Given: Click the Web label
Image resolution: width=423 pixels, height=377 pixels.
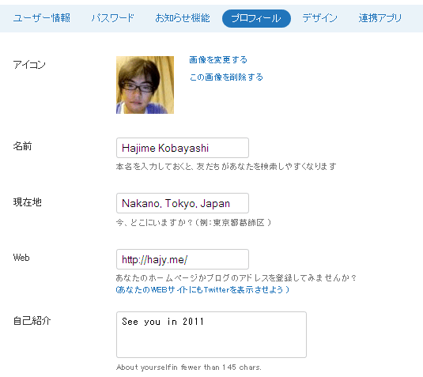Looking at the screenshot, I should 21,258.
